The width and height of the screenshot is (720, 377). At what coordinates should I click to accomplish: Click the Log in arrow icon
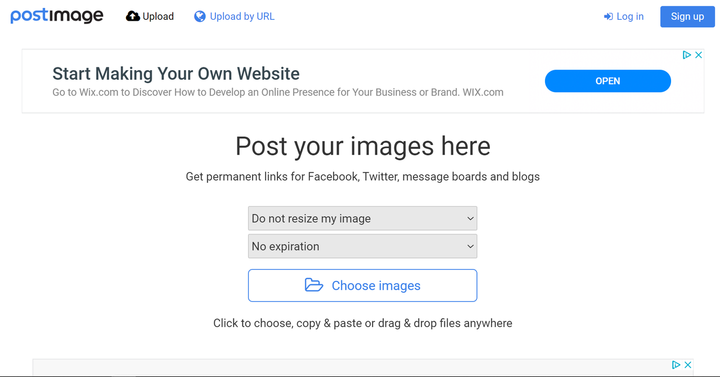[x=608, y=17]
